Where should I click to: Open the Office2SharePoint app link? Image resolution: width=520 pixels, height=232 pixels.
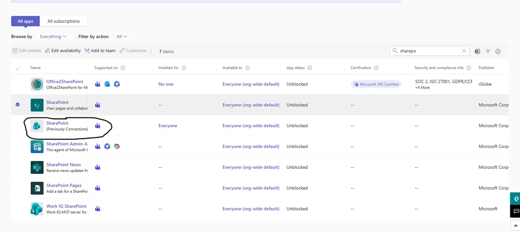[65, 82]
